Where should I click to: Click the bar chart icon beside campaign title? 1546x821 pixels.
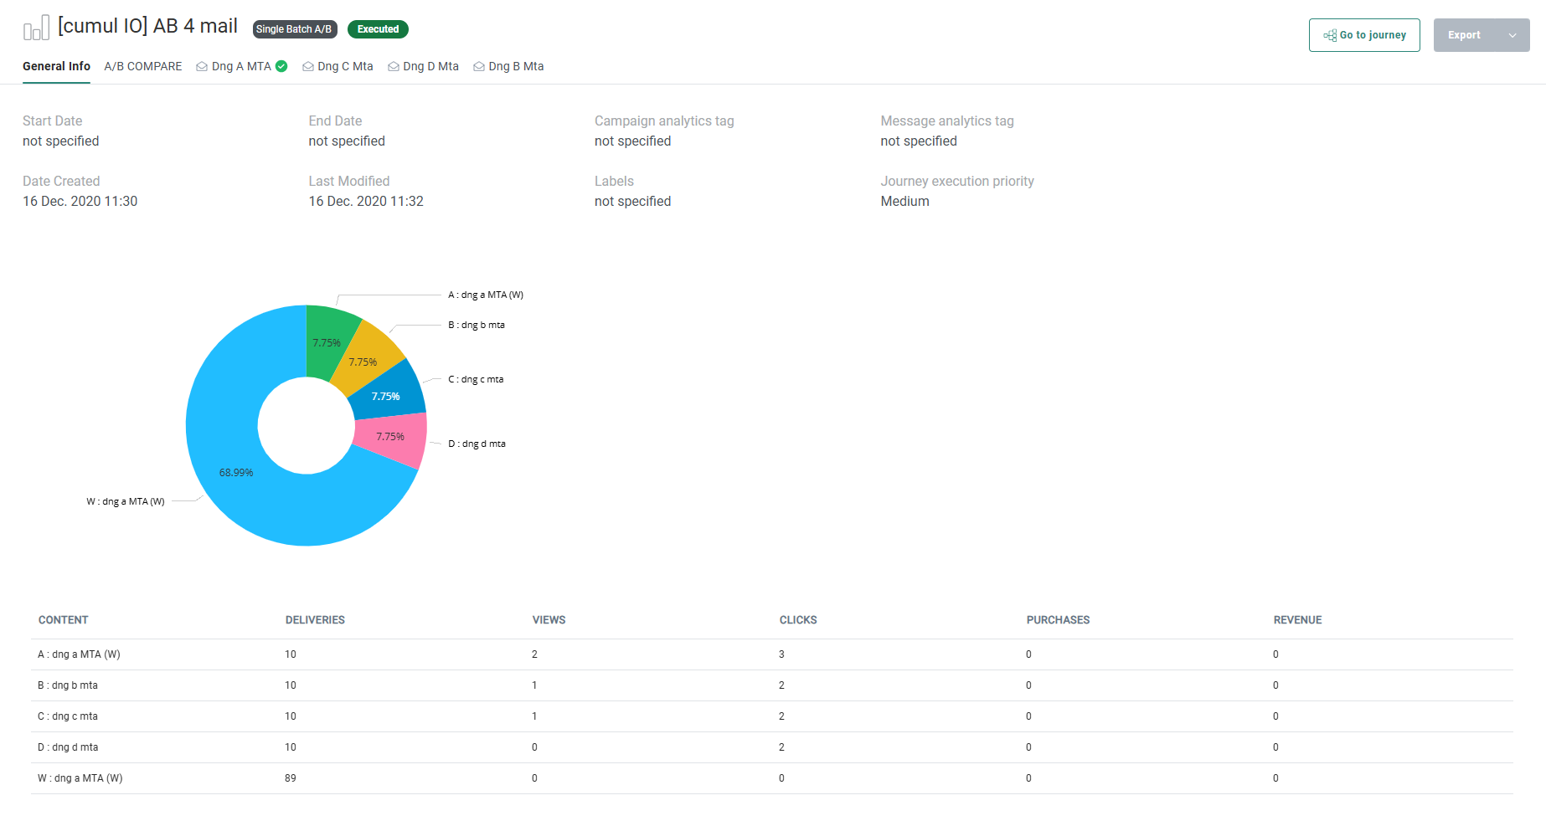click(x=36, y=28)
